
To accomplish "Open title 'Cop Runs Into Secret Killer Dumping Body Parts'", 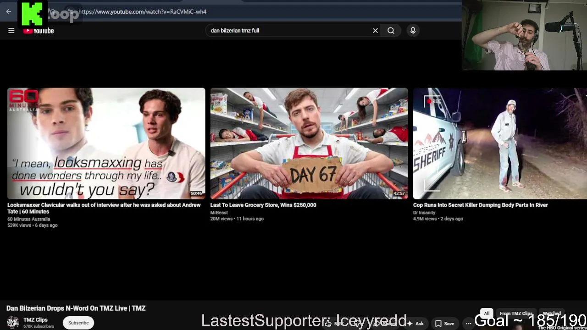I will click(480, 205).
